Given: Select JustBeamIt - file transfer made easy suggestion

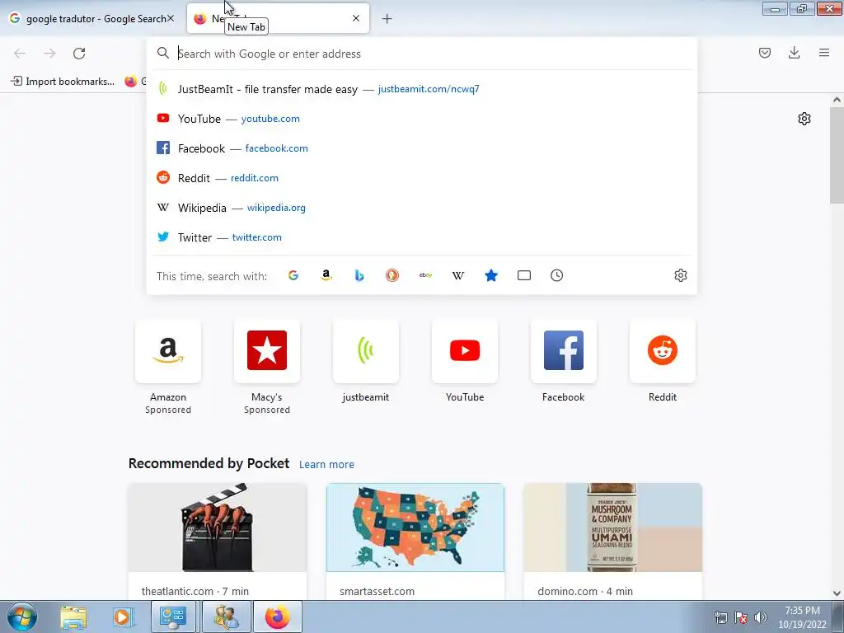Looking at the screenshot, I should 421,89.
